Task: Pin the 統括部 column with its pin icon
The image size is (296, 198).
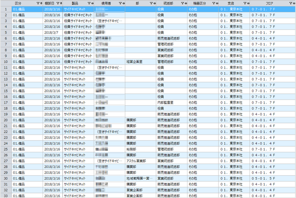Action: pyautogui.click(x=186, y=3)
